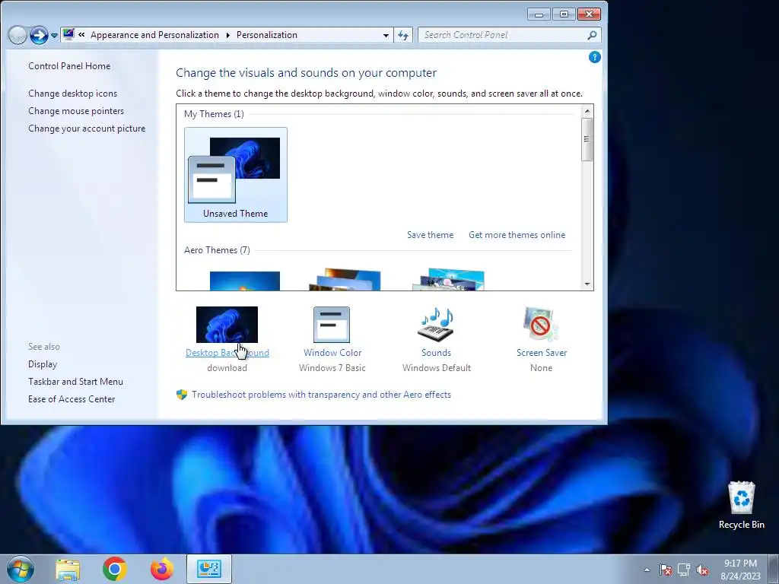This screenshot has height=584, width=779.
Task: Open the address bar history dropdown
Action: point(386,35)
